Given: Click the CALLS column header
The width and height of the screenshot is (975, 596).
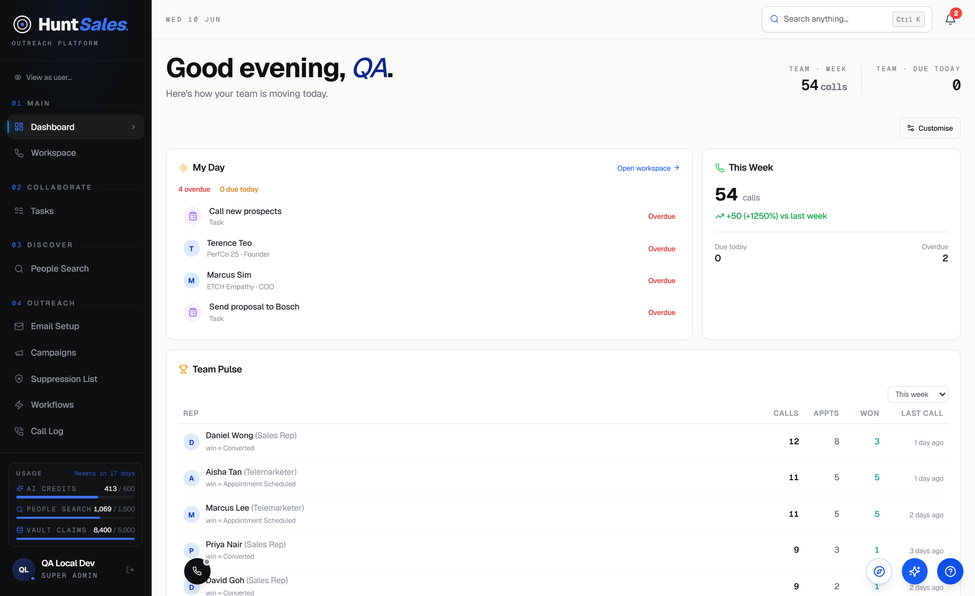Looking at the screenshot, I should [785, 413].
